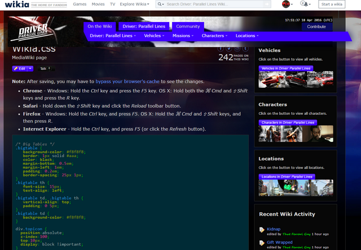
Task: Expand the Locations navigation menu
Action: [x=247, y=35]
